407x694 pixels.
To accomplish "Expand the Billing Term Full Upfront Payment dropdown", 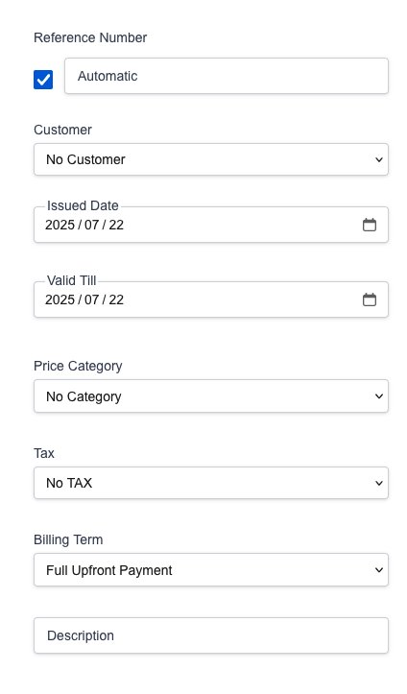I will pyautogui.click(x=211, y=570).
